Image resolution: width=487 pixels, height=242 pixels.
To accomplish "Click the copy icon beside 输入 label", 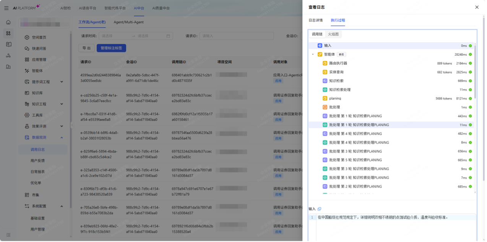I will tap(320, 209).
